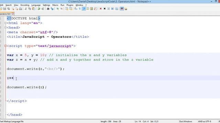220x123 pixels.
Task: Paste from clipboard via toolbar icon
Action: pos(34,9)
